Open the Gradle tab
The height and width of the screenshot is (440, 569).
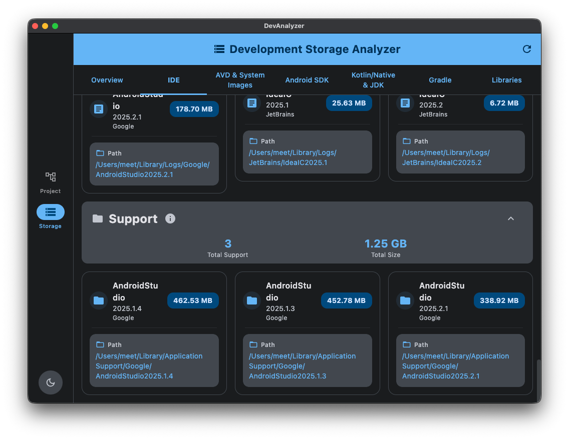[x=440, y=80]
